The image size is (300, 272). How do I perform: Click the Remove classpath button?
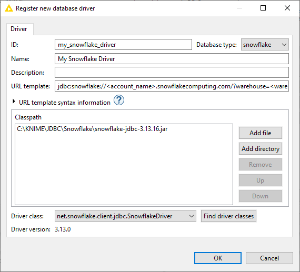pos(260,165)
